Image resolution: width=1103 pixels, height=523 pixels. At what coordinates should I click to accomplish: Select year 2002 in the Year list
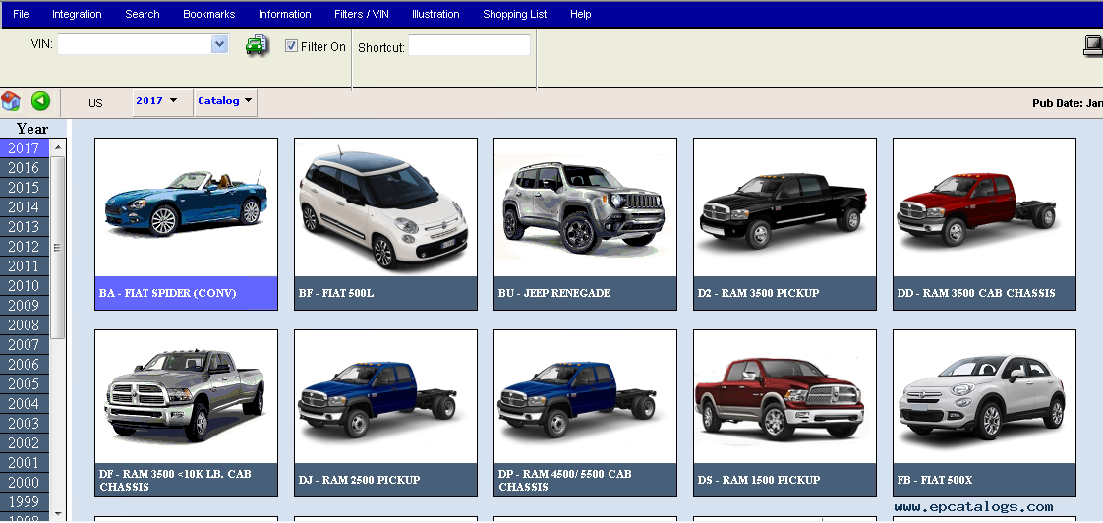(x=25, y=443)
